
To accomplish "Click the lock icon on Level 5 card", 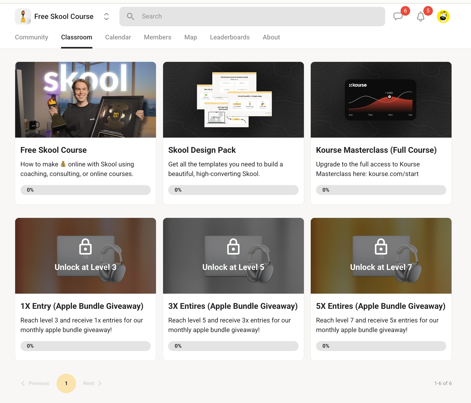I will [233, 247].
